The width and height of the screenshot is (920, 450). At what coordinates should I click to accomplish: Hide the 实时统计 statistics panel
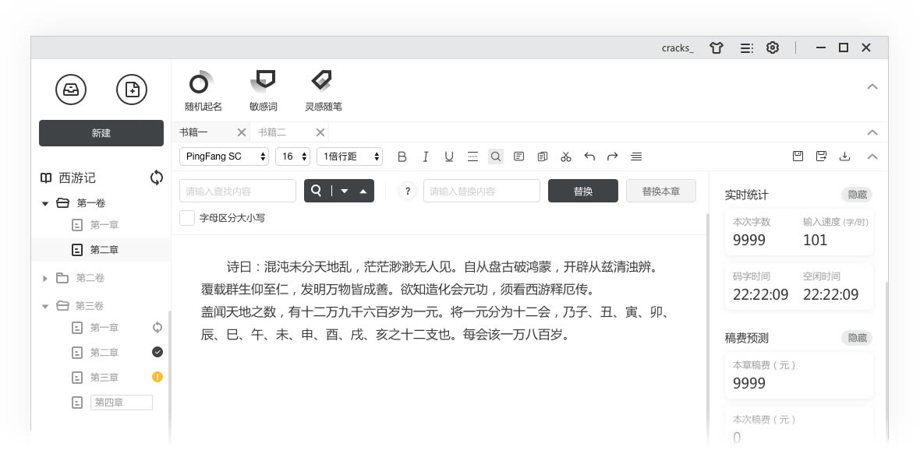coord(855,195)
